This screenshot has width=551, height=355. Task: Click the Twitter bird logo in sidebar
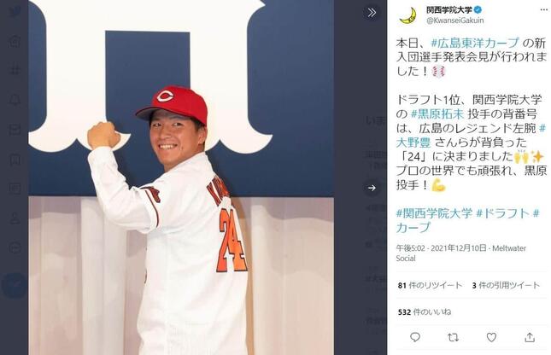[x=15, y=12]
